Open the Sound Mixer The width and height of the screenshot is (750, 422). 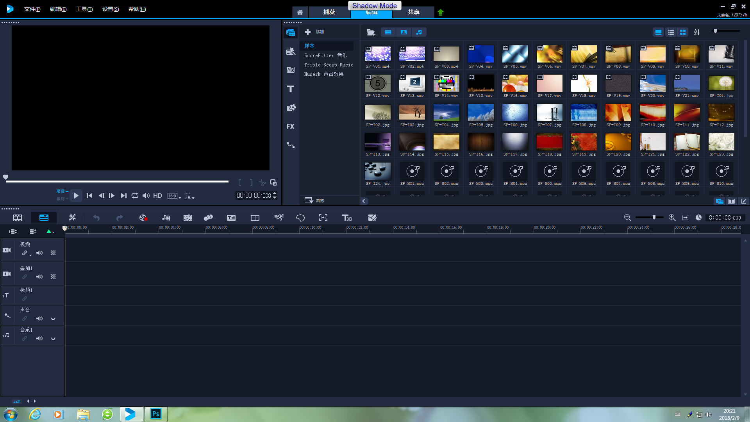166,218
